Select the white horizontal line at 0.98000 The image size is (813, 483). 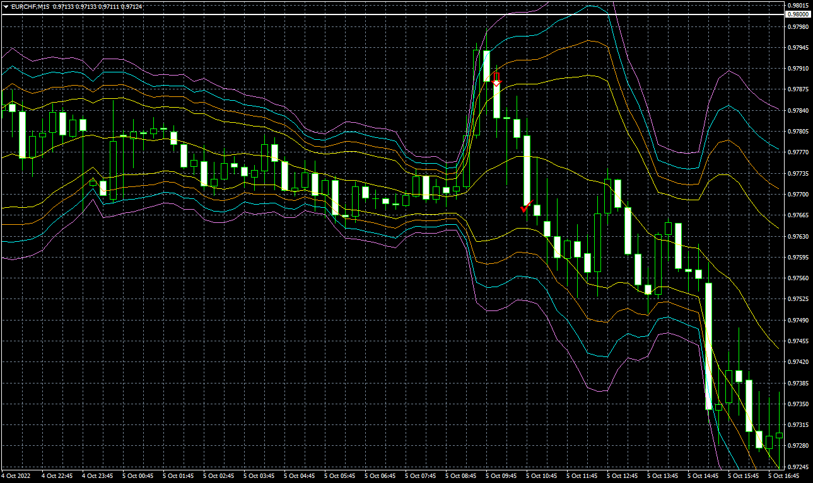click(378, 14)
